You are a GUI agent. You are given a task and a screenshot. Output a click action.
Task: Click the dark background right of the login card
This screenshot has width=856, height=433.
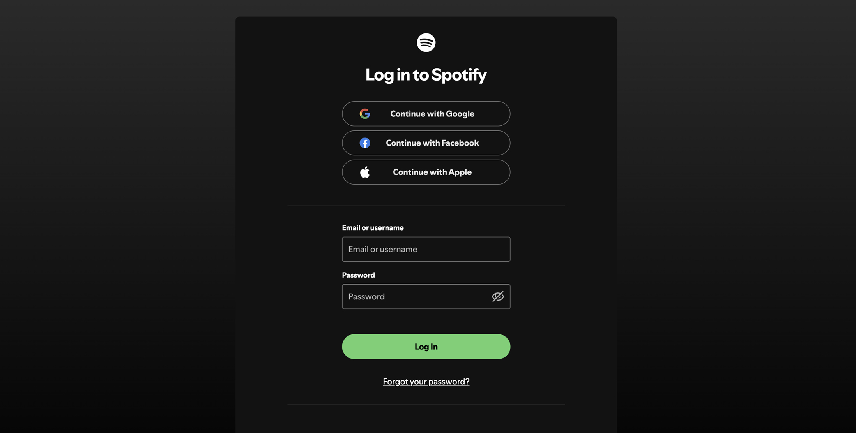pyautogui.click(x=737, y=216)
